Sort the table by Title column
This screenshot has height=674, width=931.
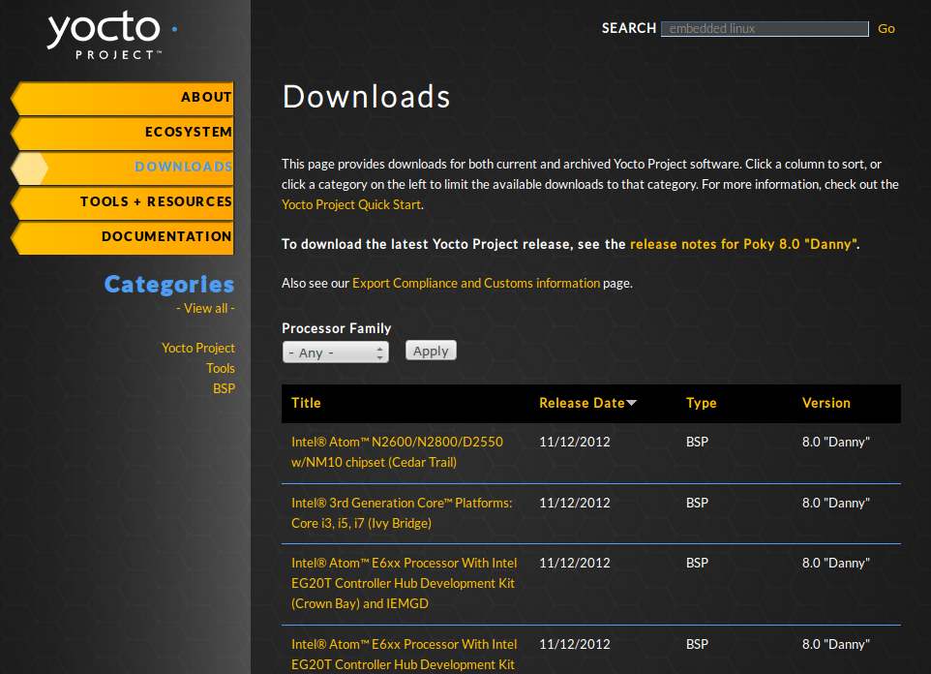306,403
